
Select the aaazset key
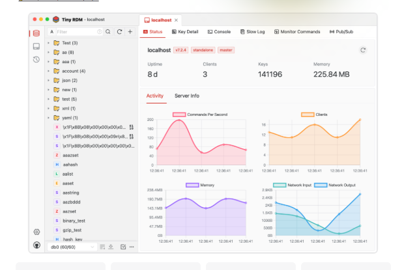point(70,155)
